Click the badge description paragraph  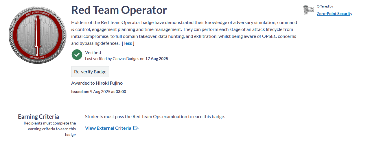(x=184, y=33)
